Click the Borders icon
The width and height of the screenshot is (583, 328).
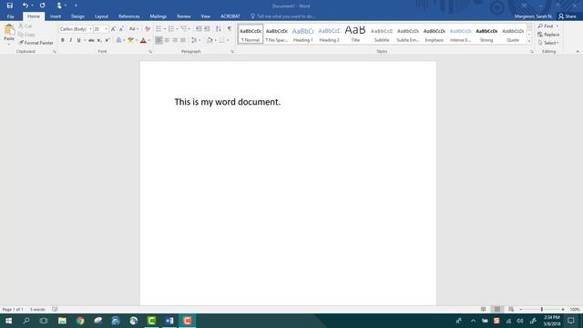click(222, 40)
